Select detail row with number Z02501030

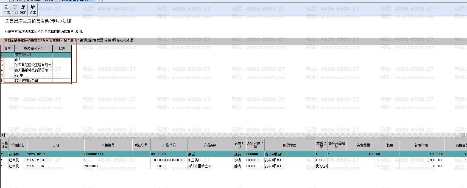[234, 166]
